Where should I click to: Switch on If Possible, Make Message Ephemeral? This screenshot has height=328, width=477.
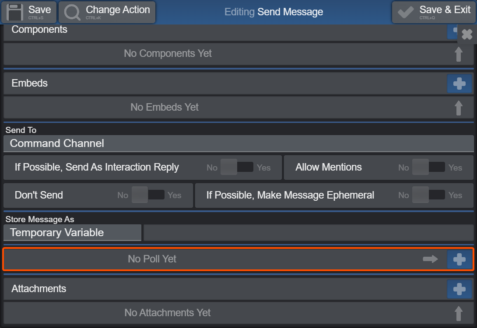[x=428, y=195]
